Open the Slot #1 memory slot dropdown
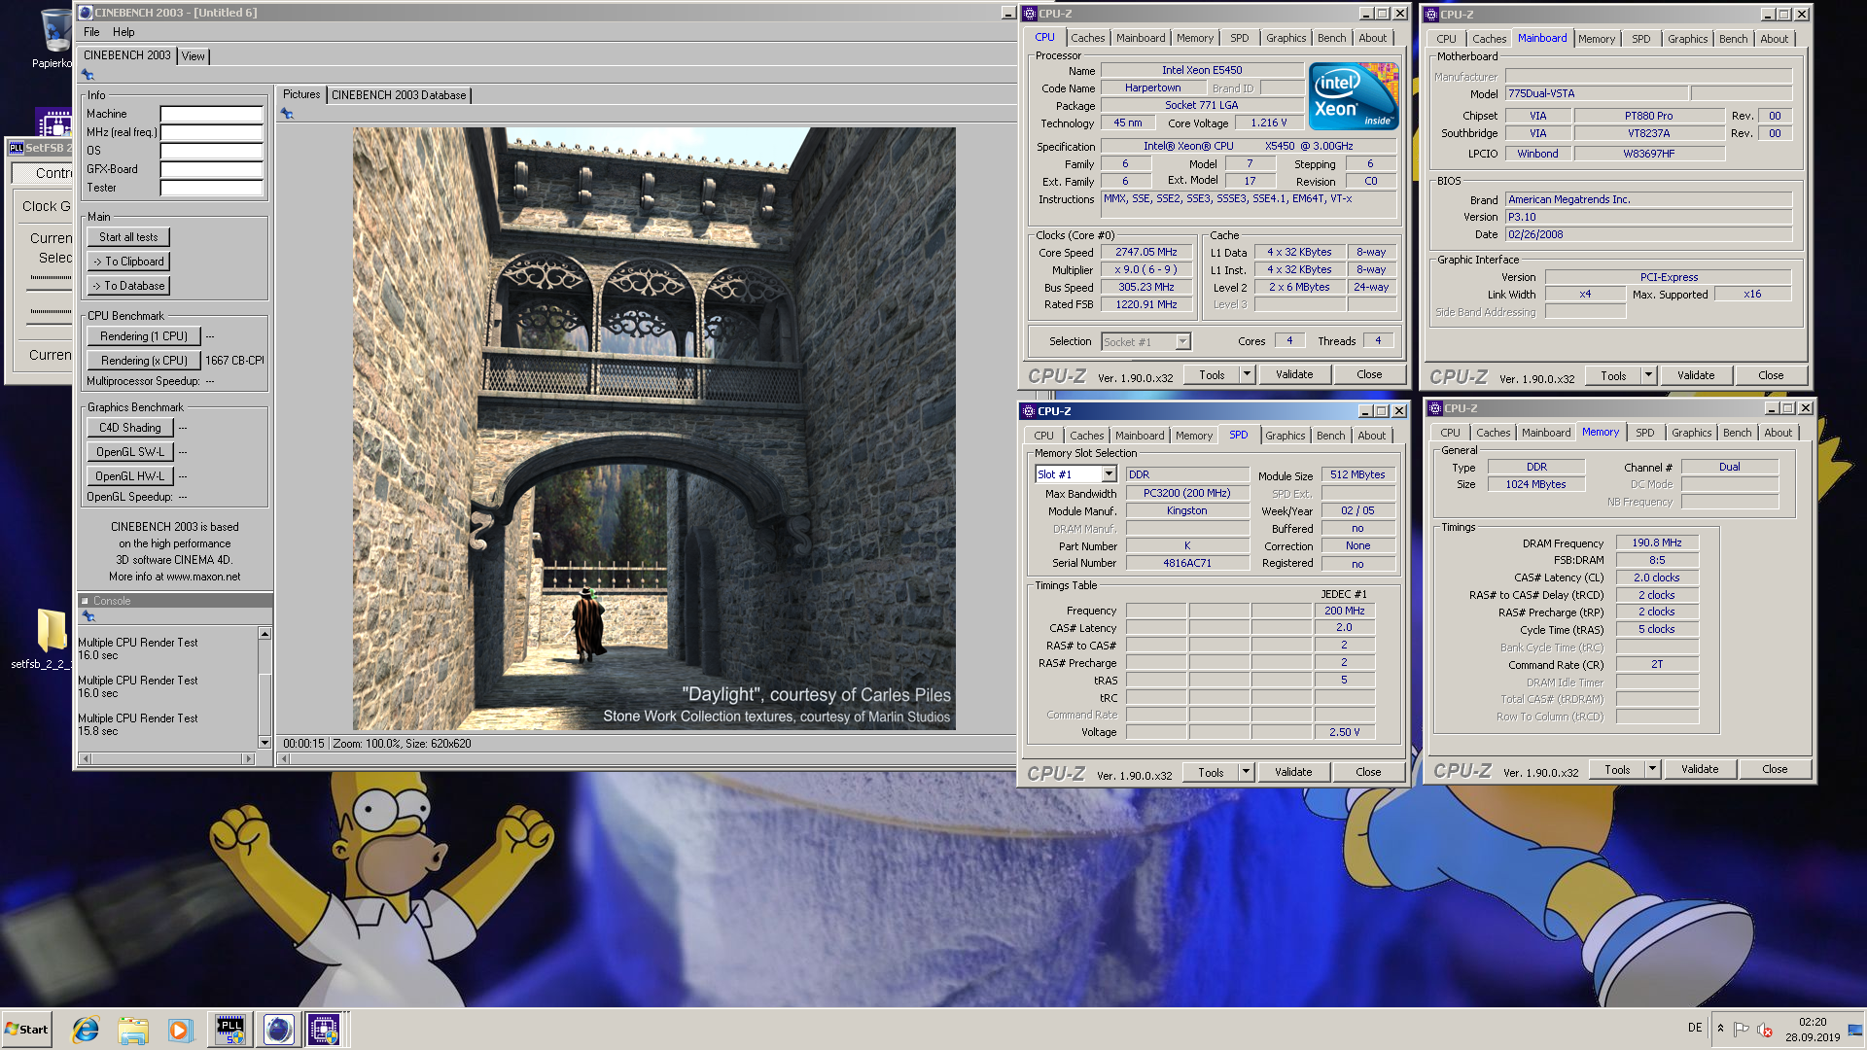The image size is (1867, 1050). [1109, 474]
